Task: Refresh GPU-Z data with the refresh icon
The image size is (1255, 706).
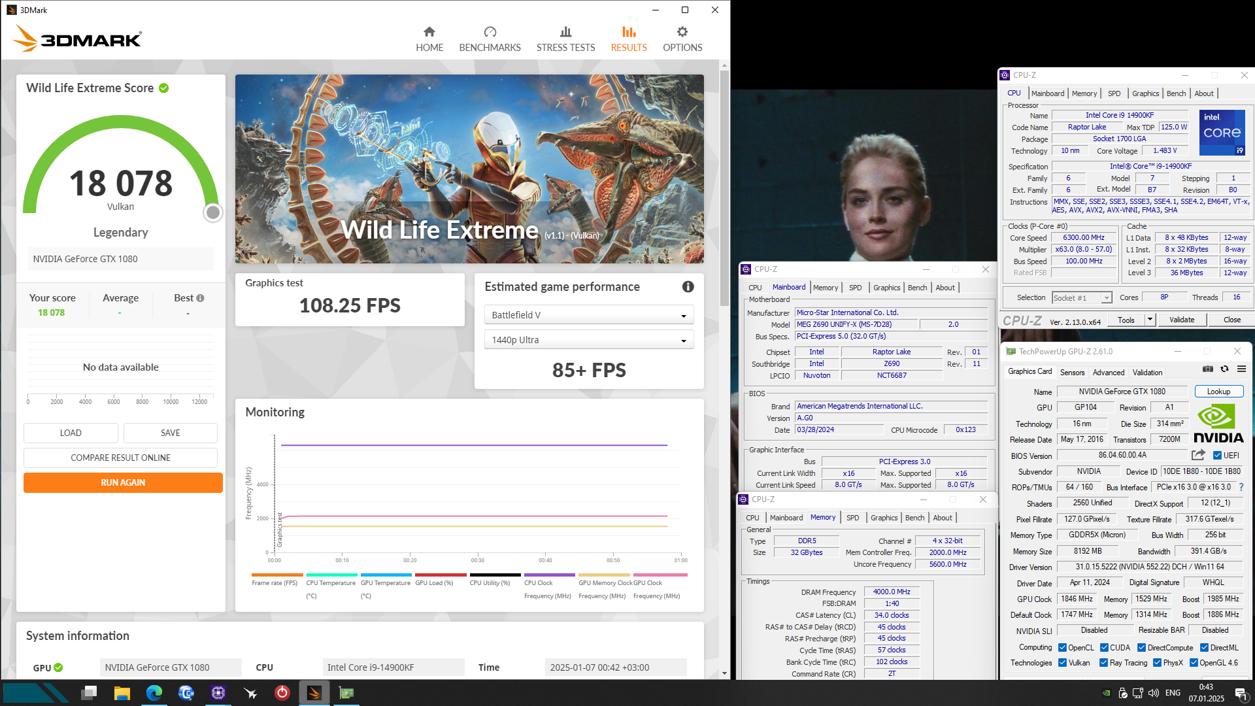Action: (x=1224, y=369)
